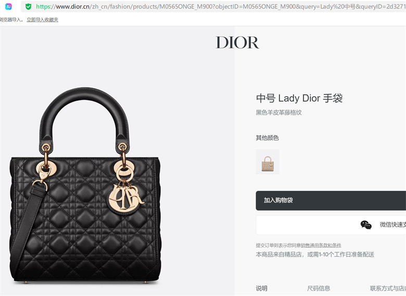
Task: Click the WeChat logo icon
Action: [366, 225]
